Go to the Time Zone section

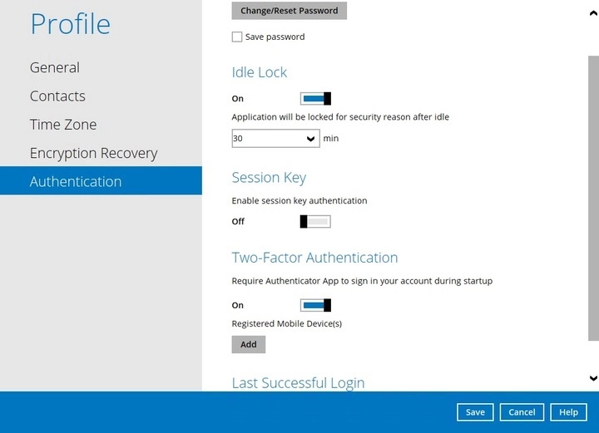[x=63, y=125]
